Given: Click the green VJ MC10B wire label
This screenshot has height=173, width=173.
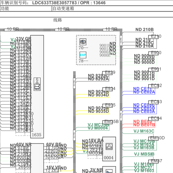Looking at the screenshot, I should [x=144, y=141].
